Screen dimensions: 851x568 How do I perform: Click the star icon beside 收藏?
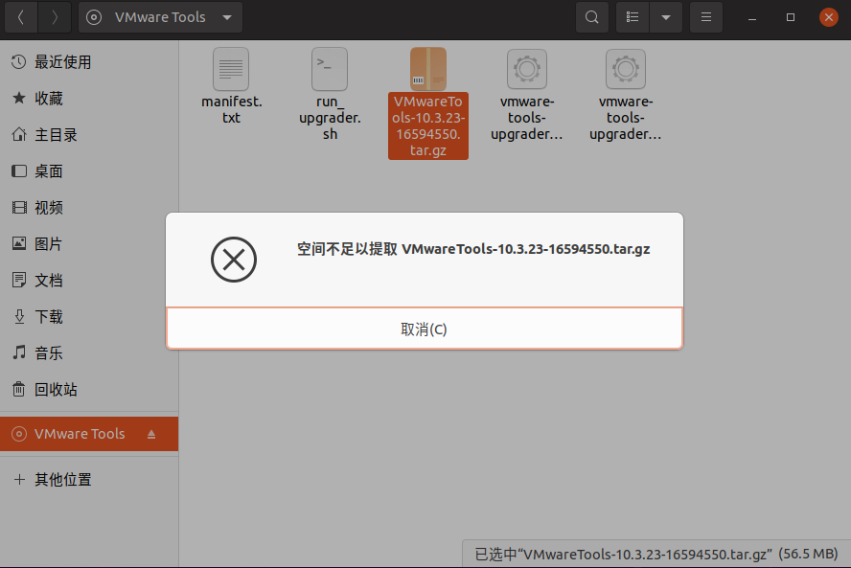(19, 99)
